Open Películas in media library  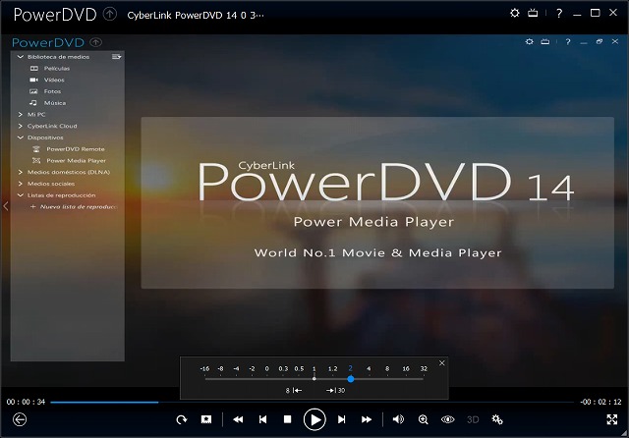point(57,69)
